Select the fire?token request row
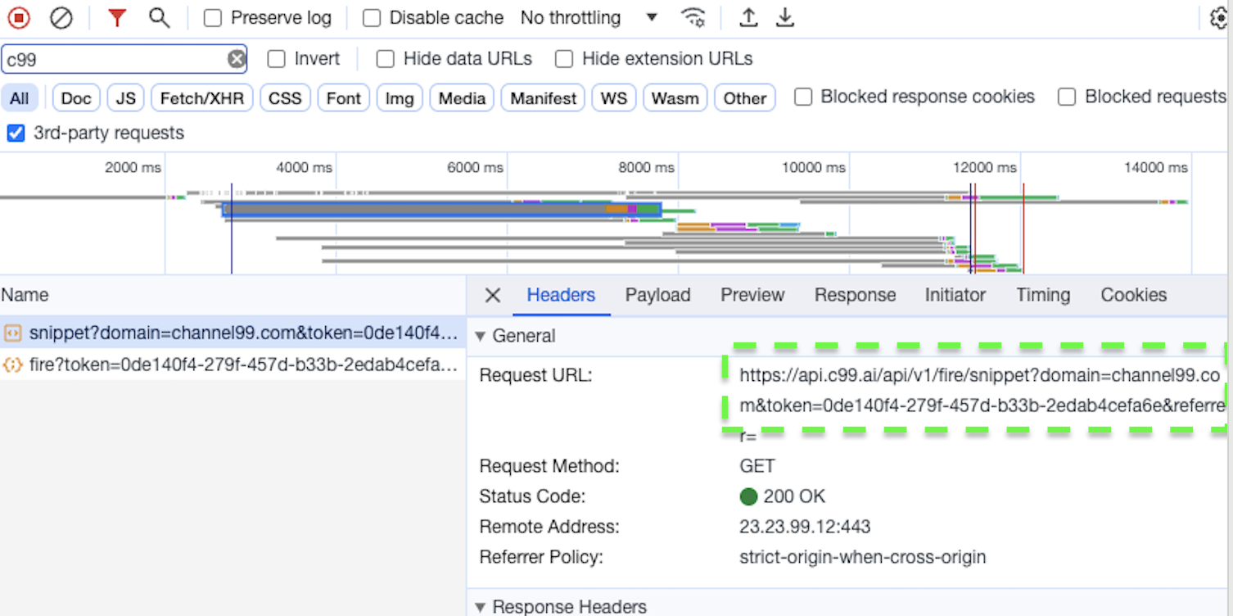The image size is (1233, 616). 233,365
